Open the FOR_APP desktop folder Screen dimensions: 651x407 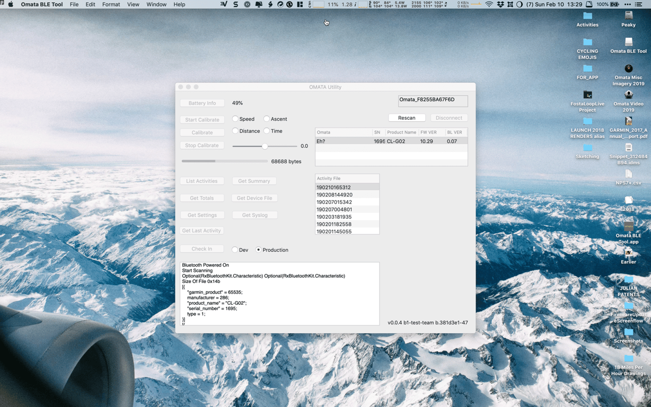(587, 69)
